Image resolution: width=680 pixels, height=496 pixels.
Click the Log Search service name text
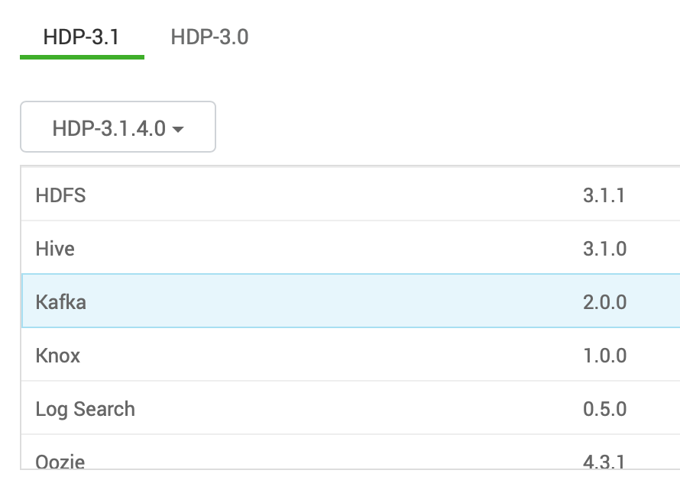pyautogui.click(x=85, y=409)
